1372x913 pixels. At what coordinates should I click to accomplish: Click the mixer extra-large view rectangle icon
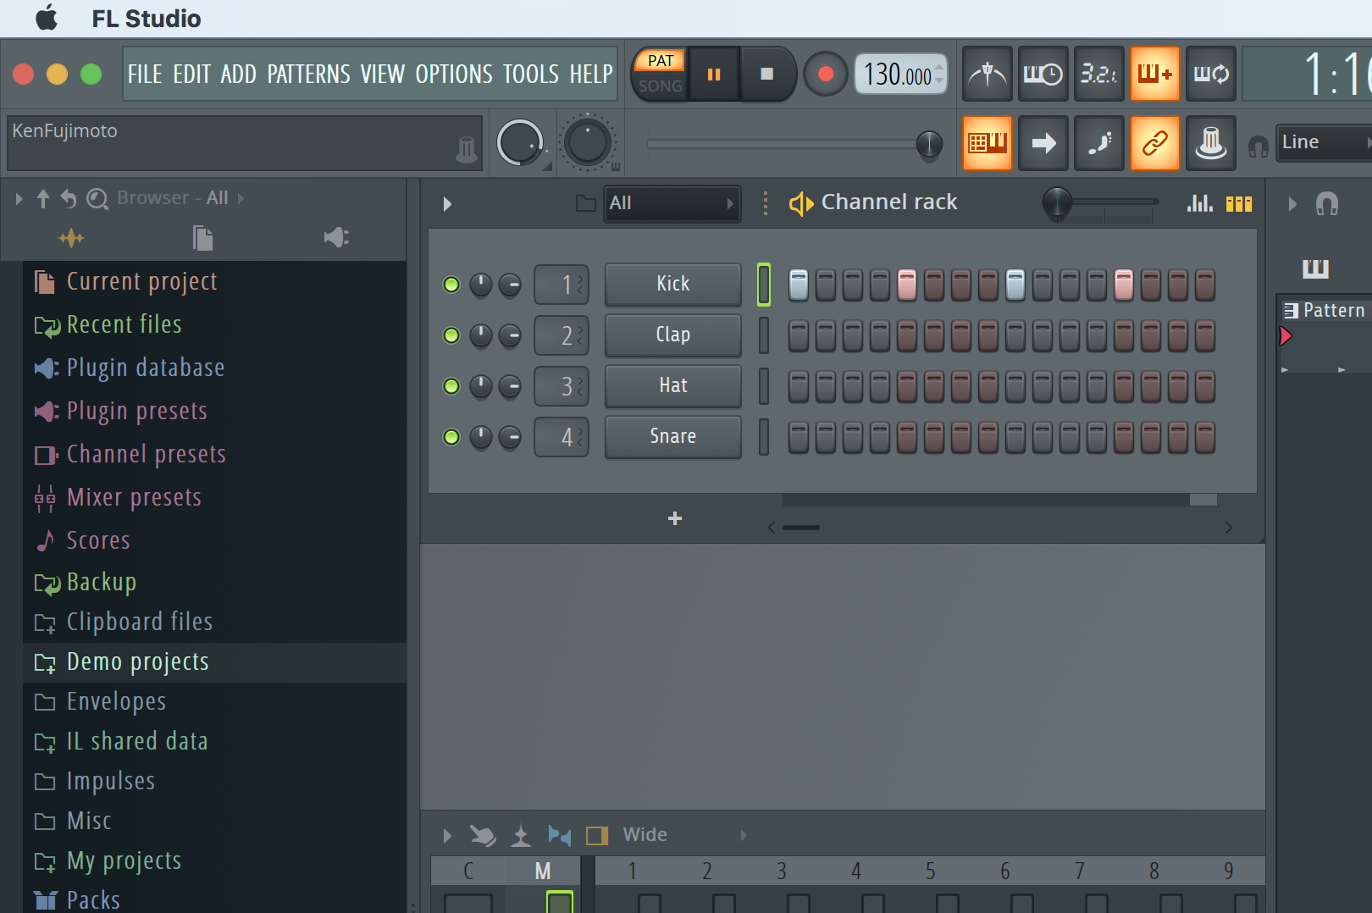[597, 836]
